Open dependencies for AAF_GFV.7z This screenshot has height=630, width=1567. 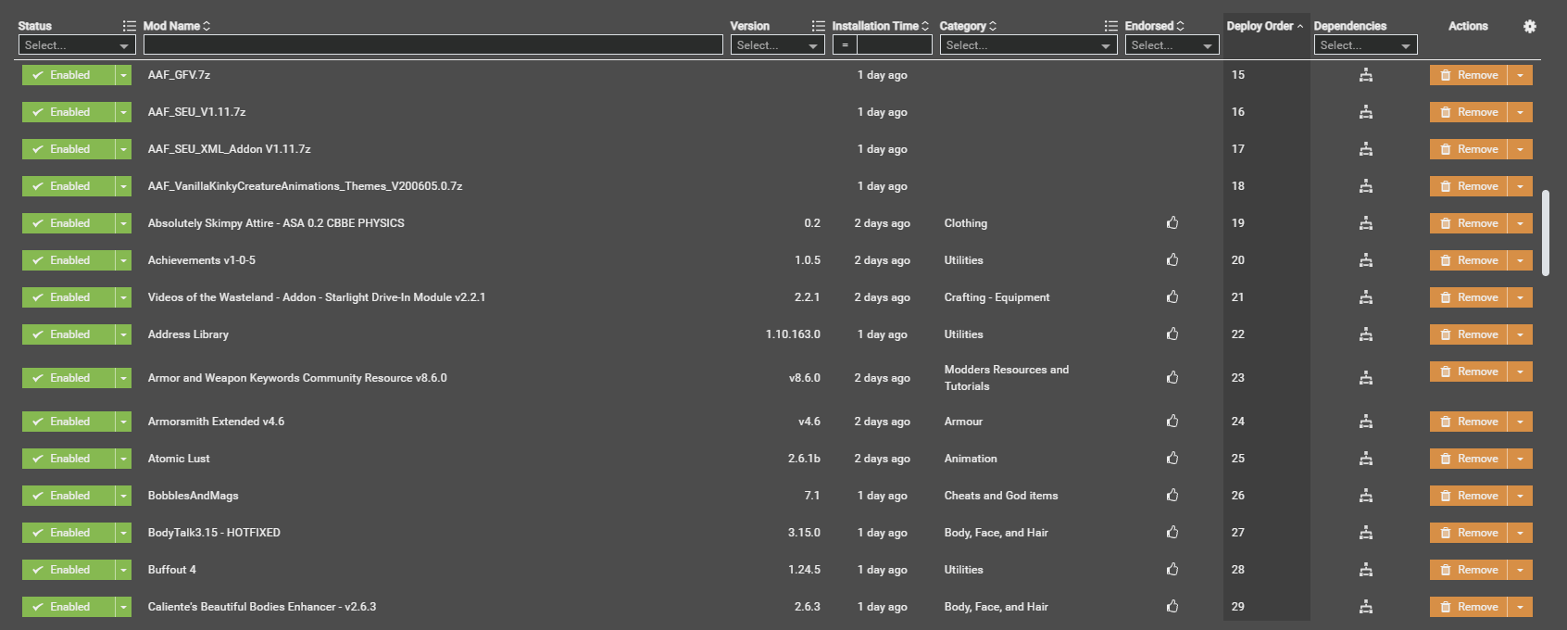(x=1365, y=75)
